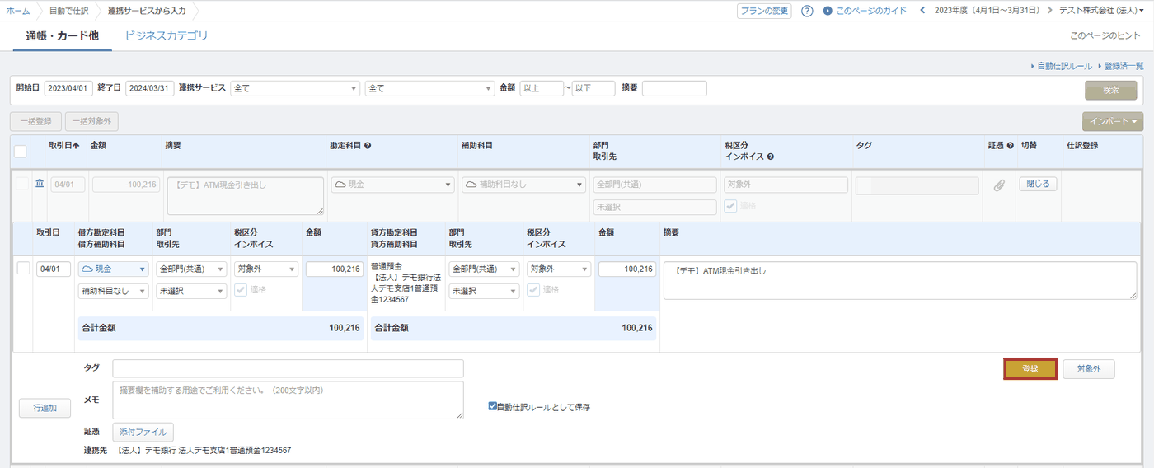Open debit 対象外 tax category dropdown
The height and width of the screenshot is (468, 1154).
pos(266,269)
